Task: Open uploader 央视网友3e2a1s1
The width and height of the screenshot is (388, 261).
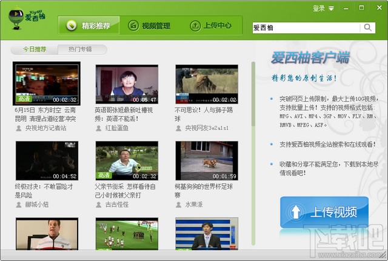Action: click(207, 128)
